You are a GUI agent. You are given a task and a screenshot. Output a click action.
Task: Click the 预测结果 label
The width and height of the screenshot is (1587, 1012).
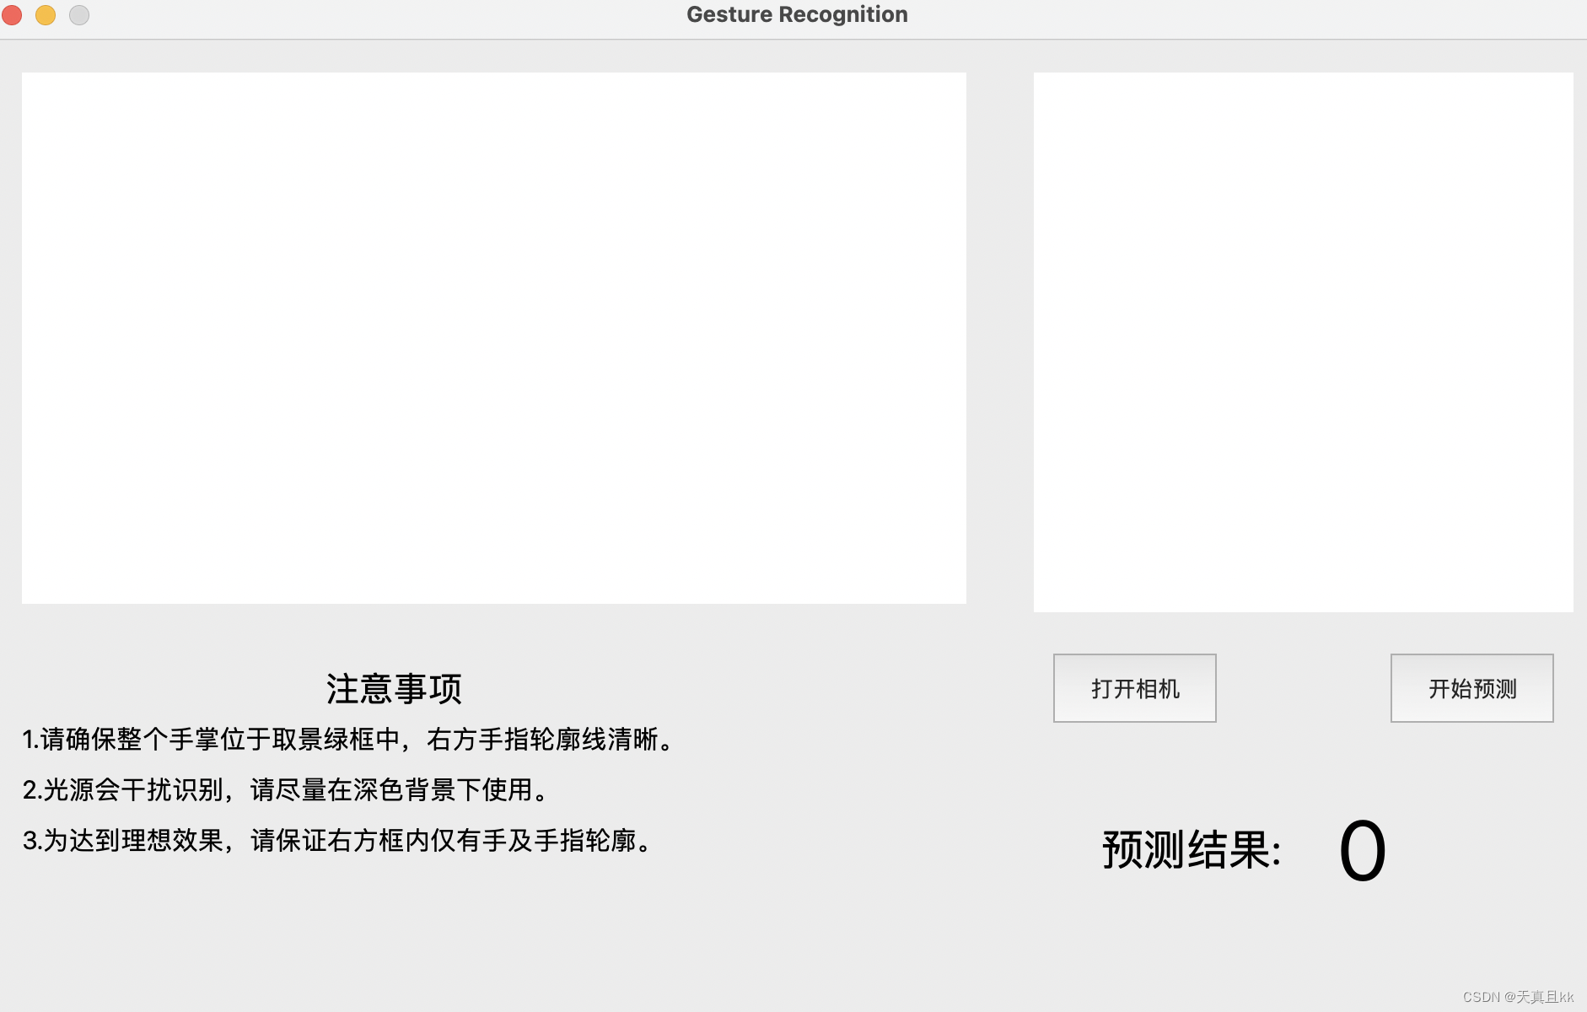[x=1190, y=848]
